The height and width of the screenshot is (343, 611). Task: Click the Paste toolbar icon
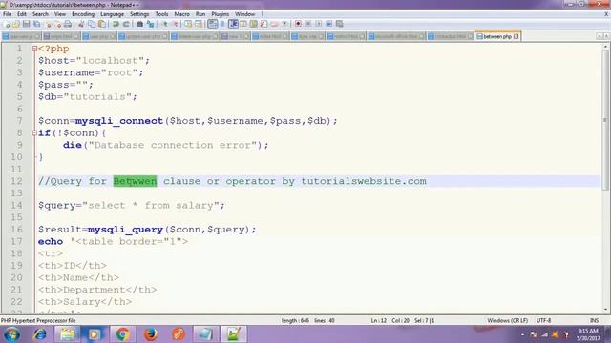102,24
